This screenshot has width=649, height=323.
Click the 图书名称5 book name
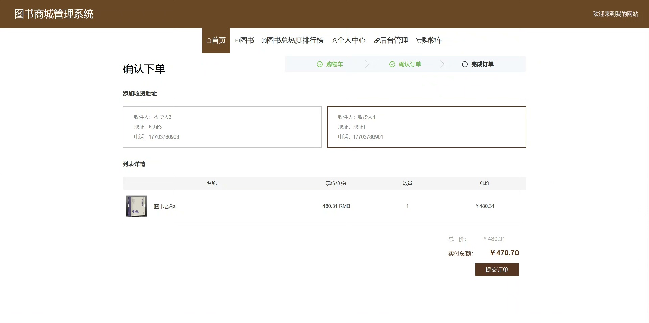point(165,206)
